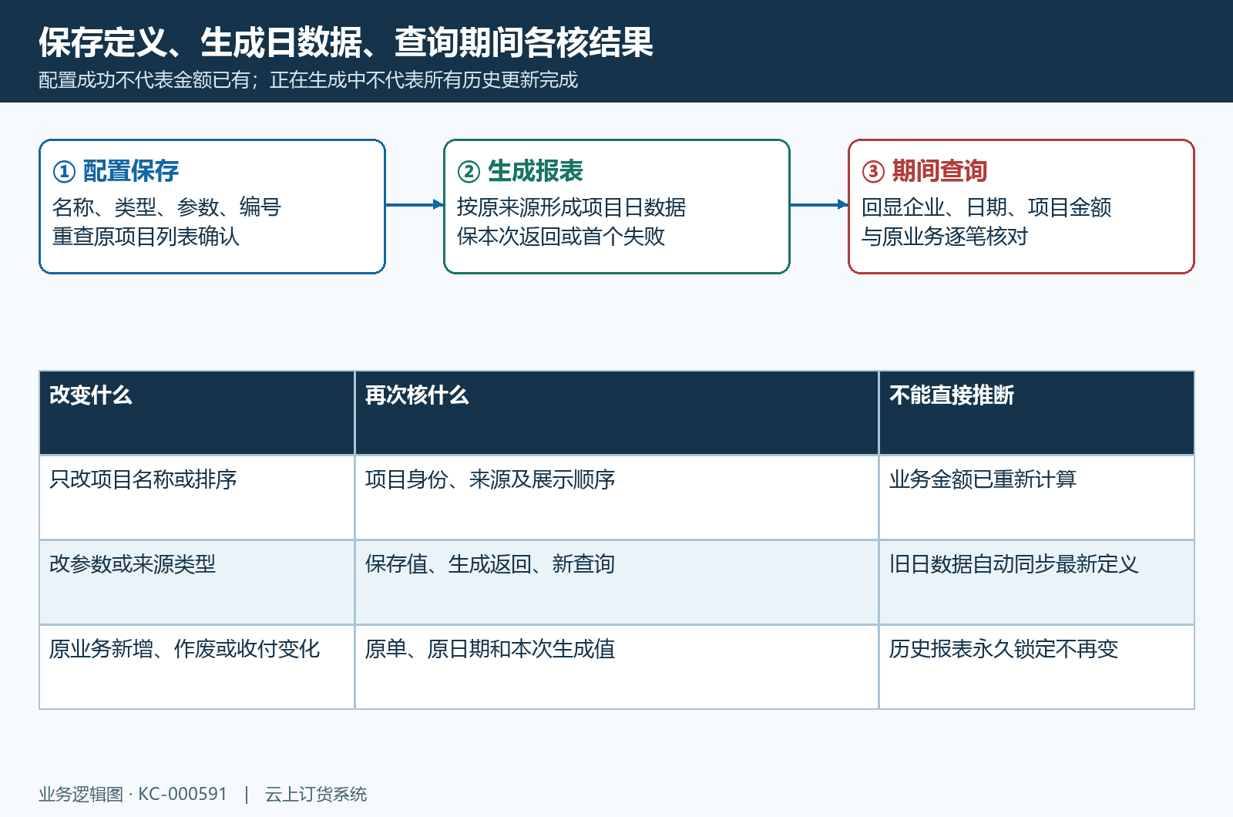Select the ① 配置保存 step heading

coord(116,171)
